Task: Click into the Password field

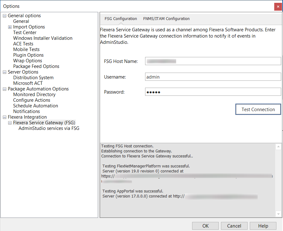Action: pyautogui.click(x=213, y=92)
